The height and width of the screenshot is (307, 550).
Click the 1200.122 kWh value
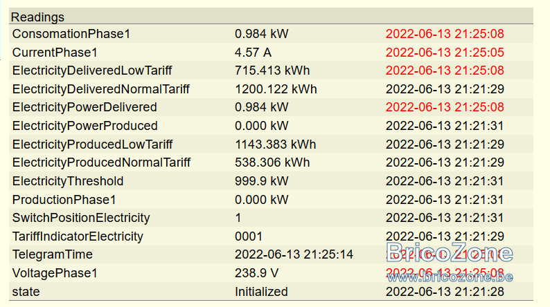pyautogui.click(x=276, y=89)
